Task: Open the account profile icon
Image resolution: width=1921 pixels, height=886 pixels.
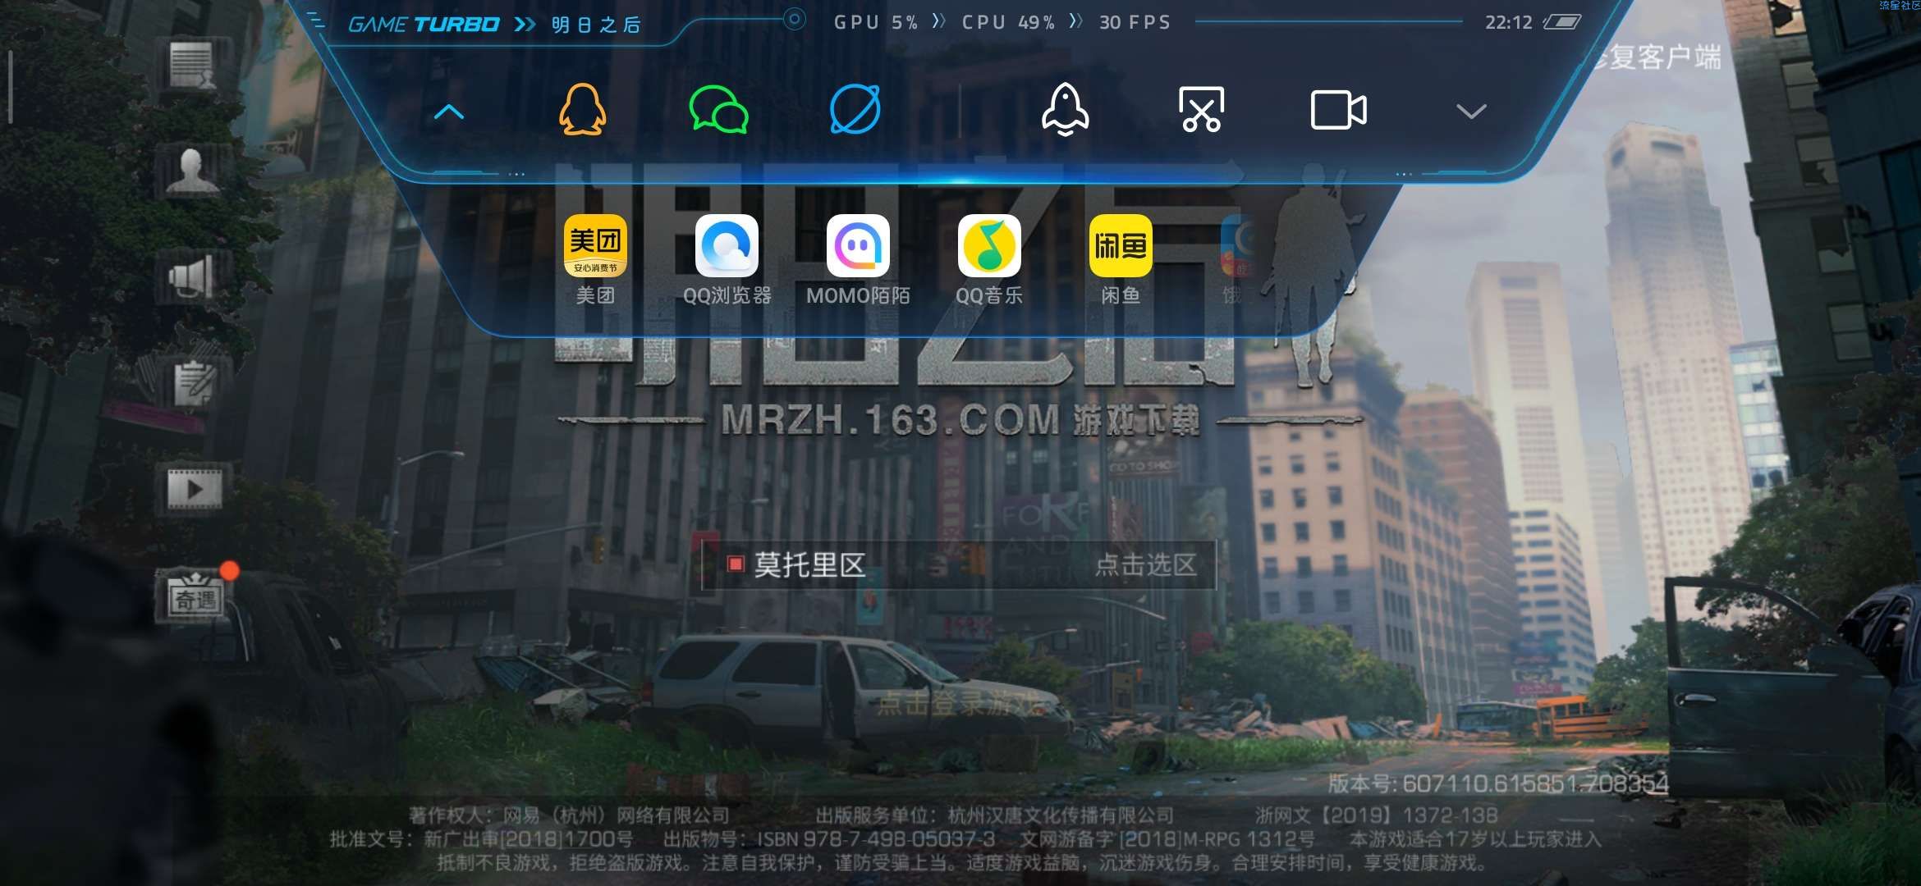Action: [x=191, y=171]
